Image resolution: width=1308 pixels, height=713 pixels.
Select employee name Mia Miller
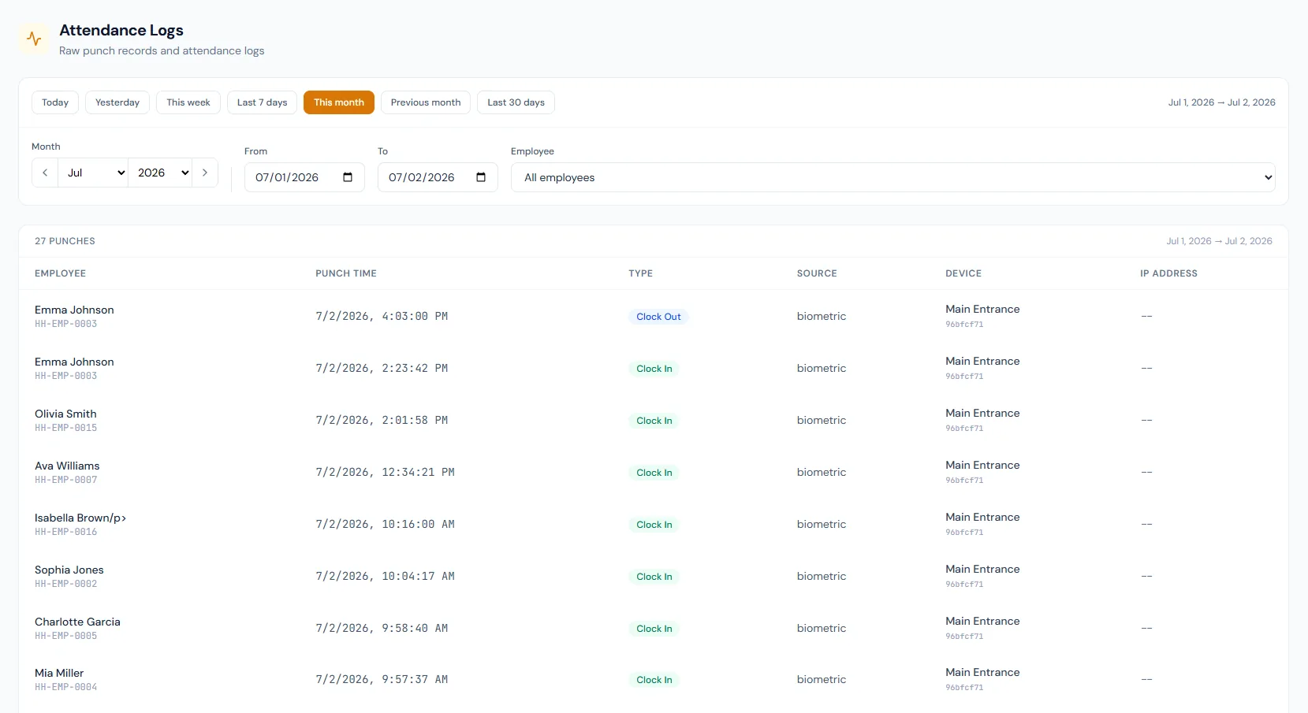click(x=59, y=673)
